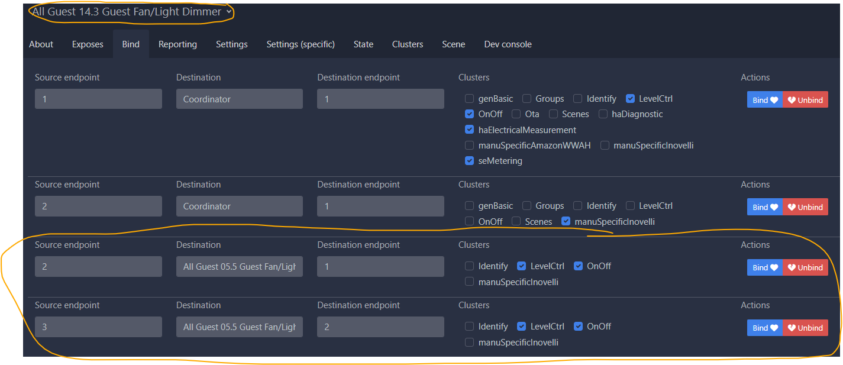Open the device selector dropdown at top
843x365 pixels.
click(x=132, y=12)
